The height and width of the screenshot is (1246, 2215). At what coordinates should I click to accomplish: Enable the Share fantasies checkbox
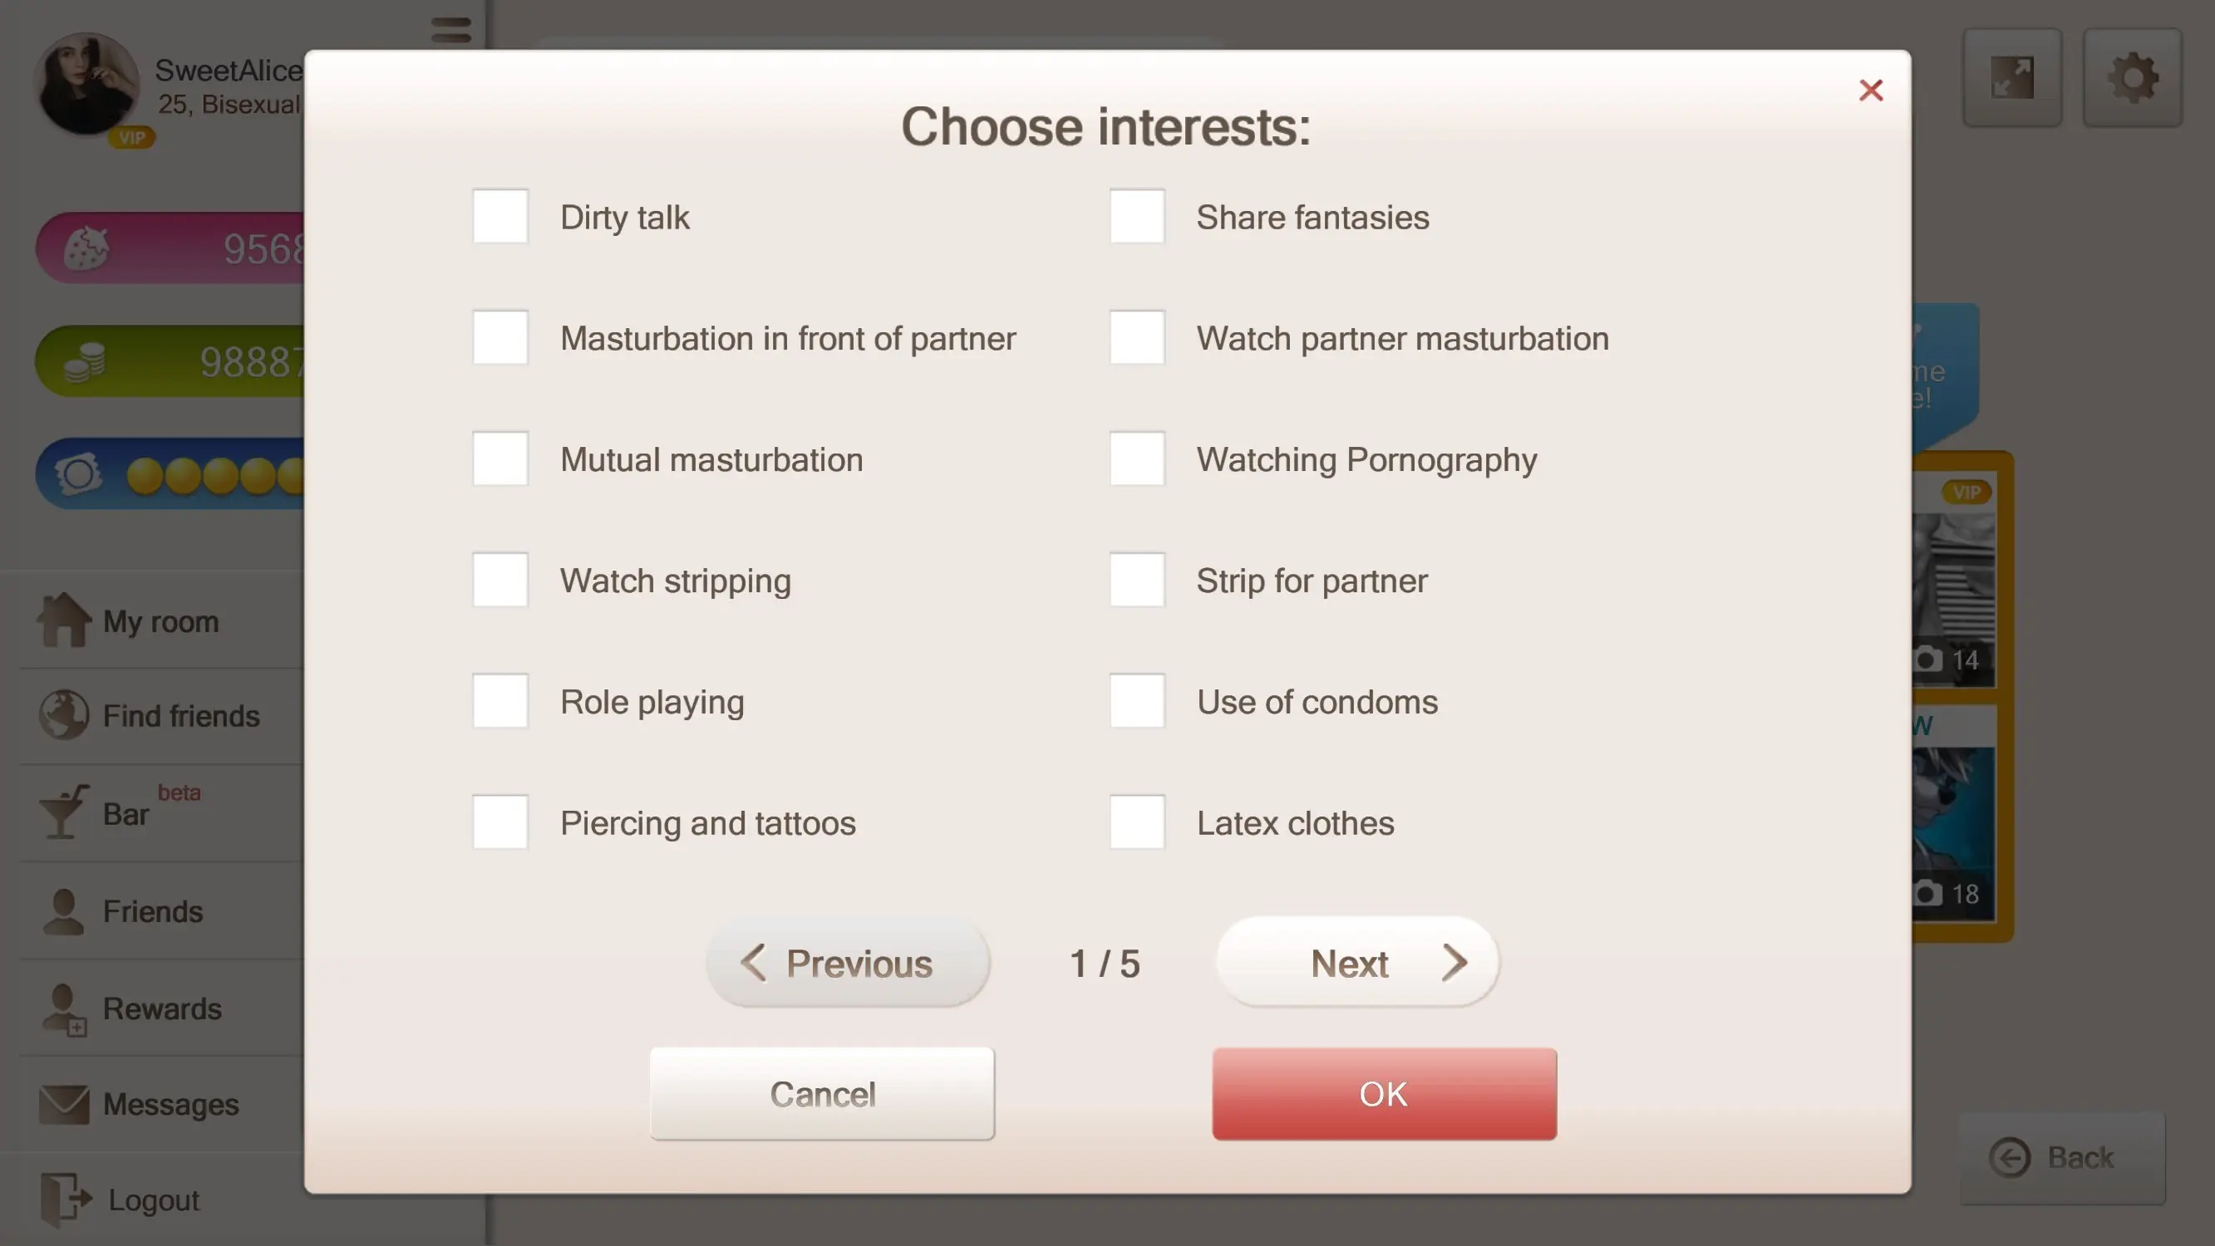1137,217
